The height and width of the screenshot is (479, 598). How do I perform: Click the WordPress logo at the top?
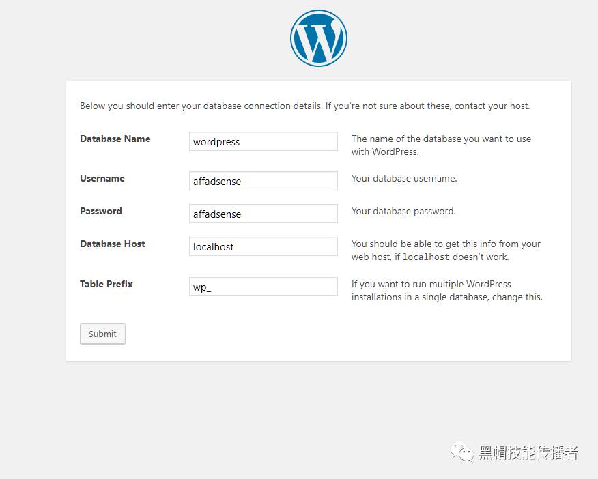point(318,38)
